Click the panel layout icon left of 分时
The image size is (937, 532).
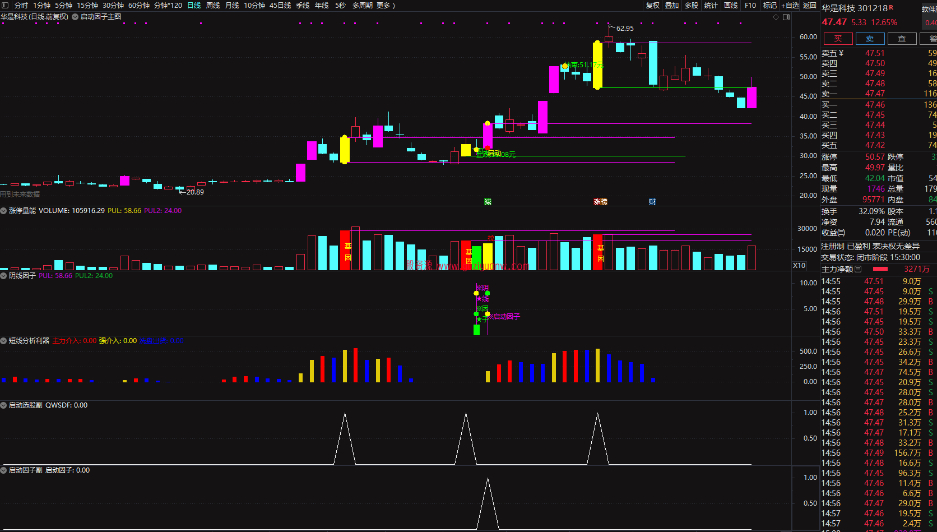(x=5, y=5)
